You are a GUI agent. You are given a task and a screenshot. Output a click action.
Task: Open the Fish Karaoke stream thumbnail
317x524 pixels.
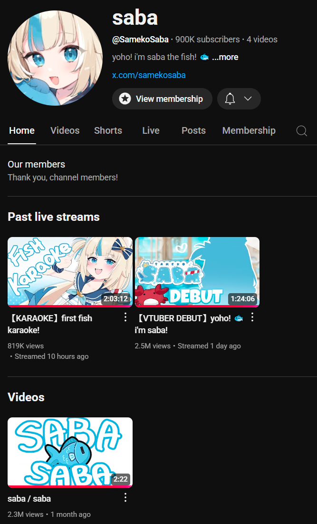[70, 272]
